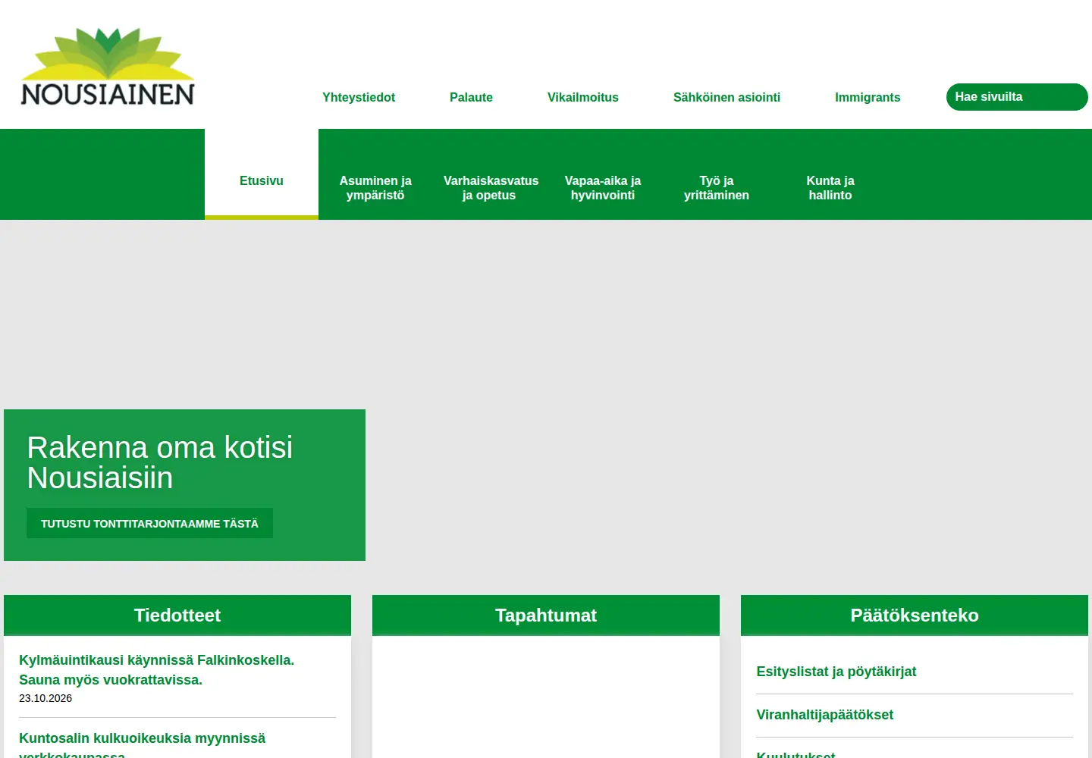This screenshot has width=1092, height=758.
Task: Click the Rakenna oma kotisi Nousiaisiin heading
Action: click(x=160, y=462)
